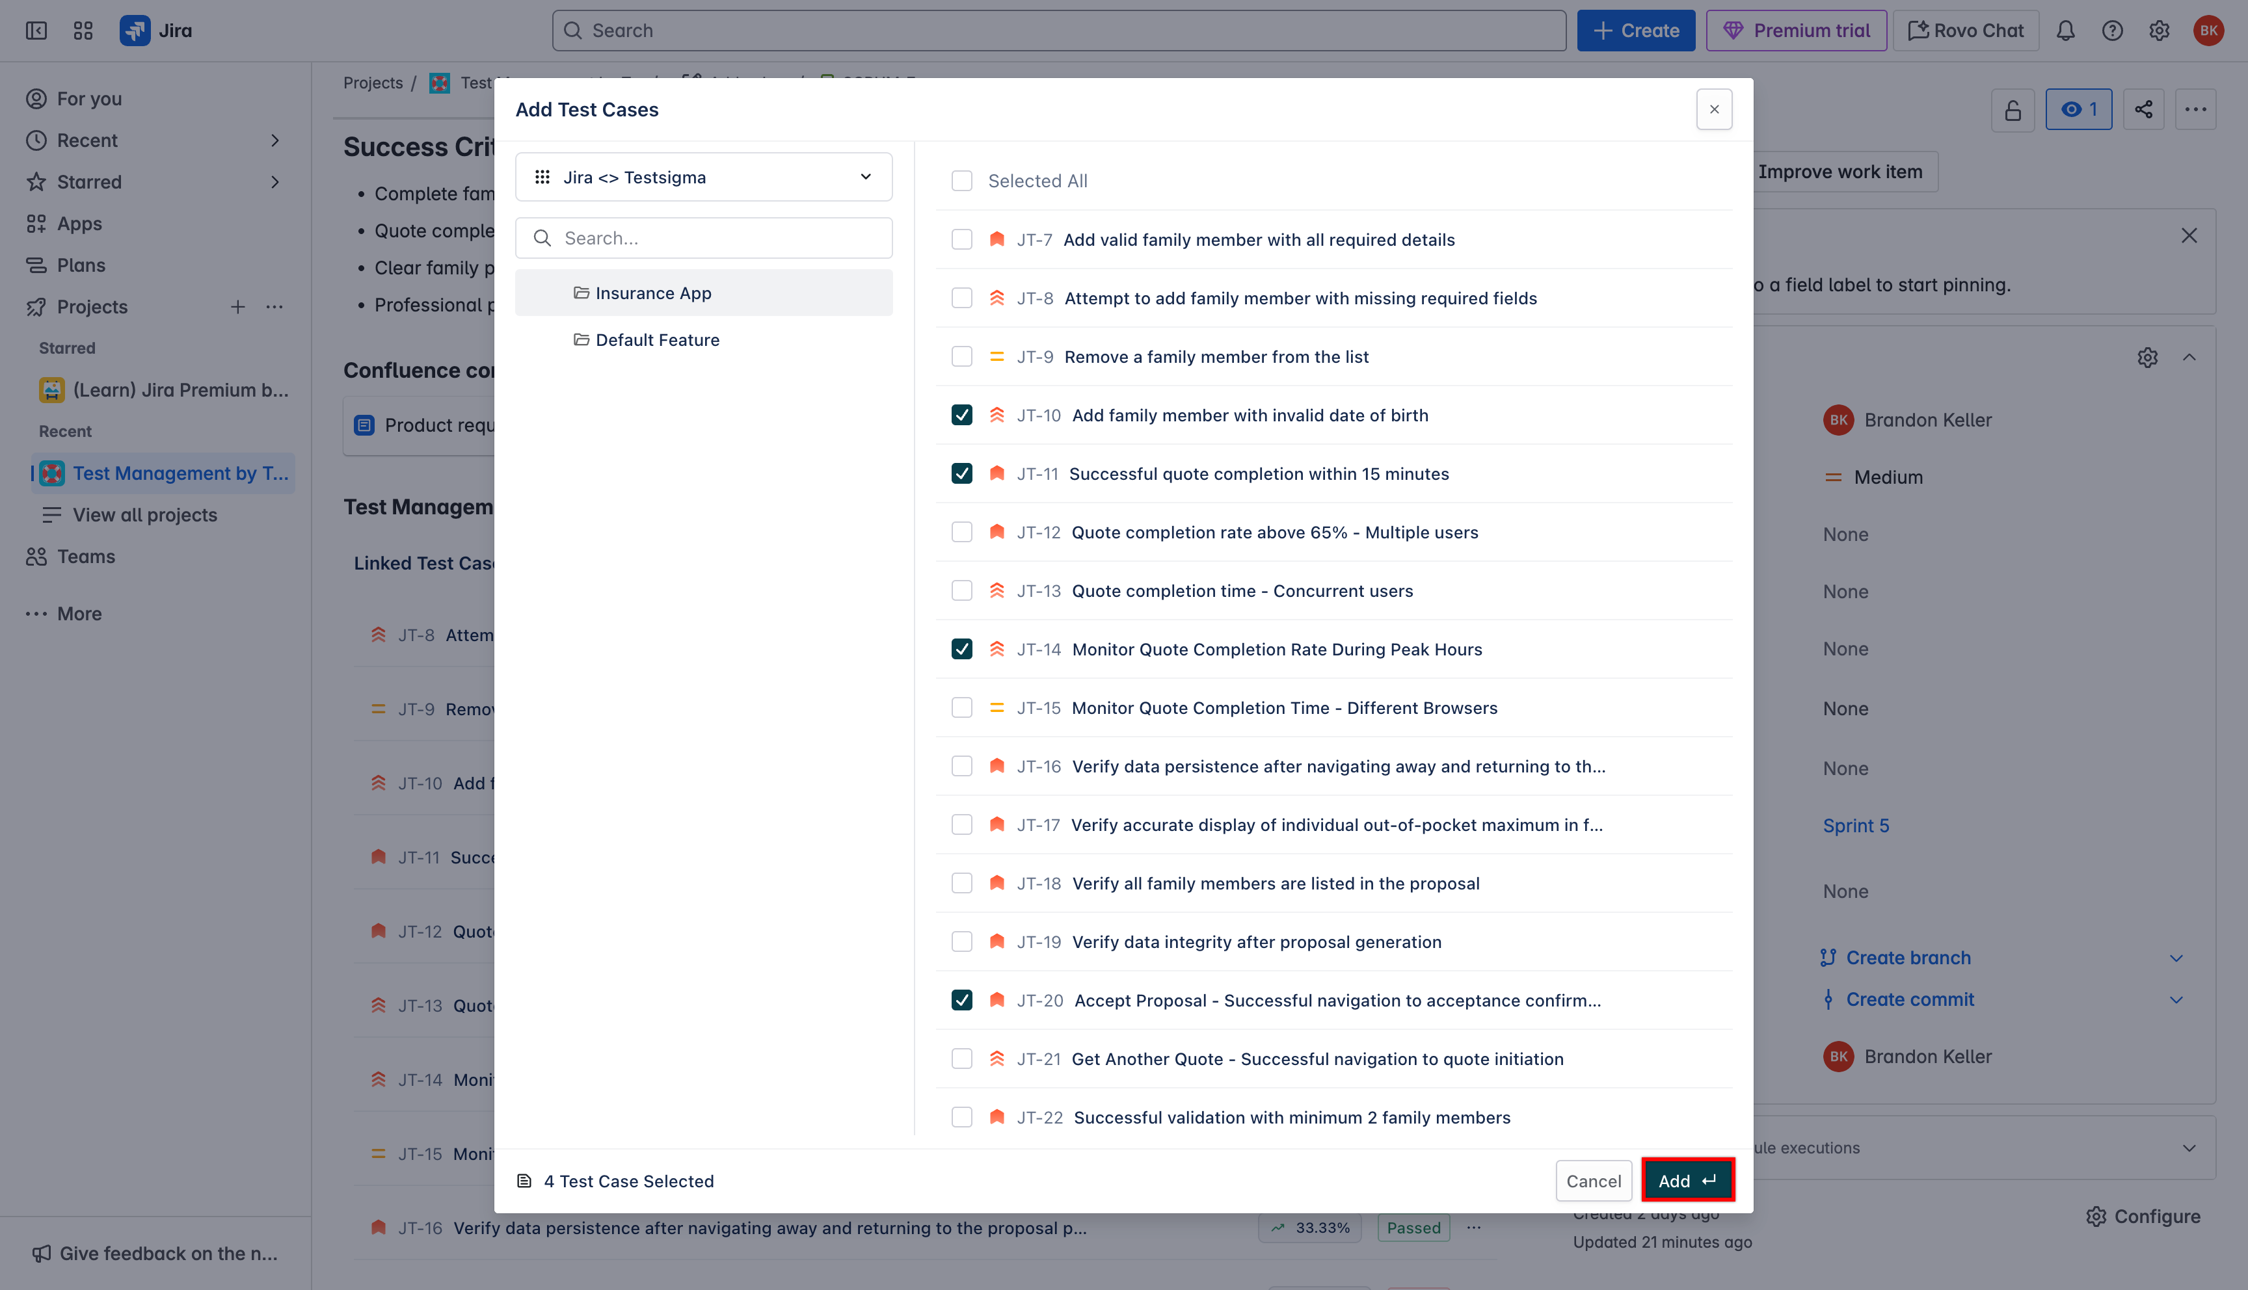The image size is (2248, 1290).
Task: Click the share icon on the work item
Action: pyautogui.click(x=2143, y=109)
